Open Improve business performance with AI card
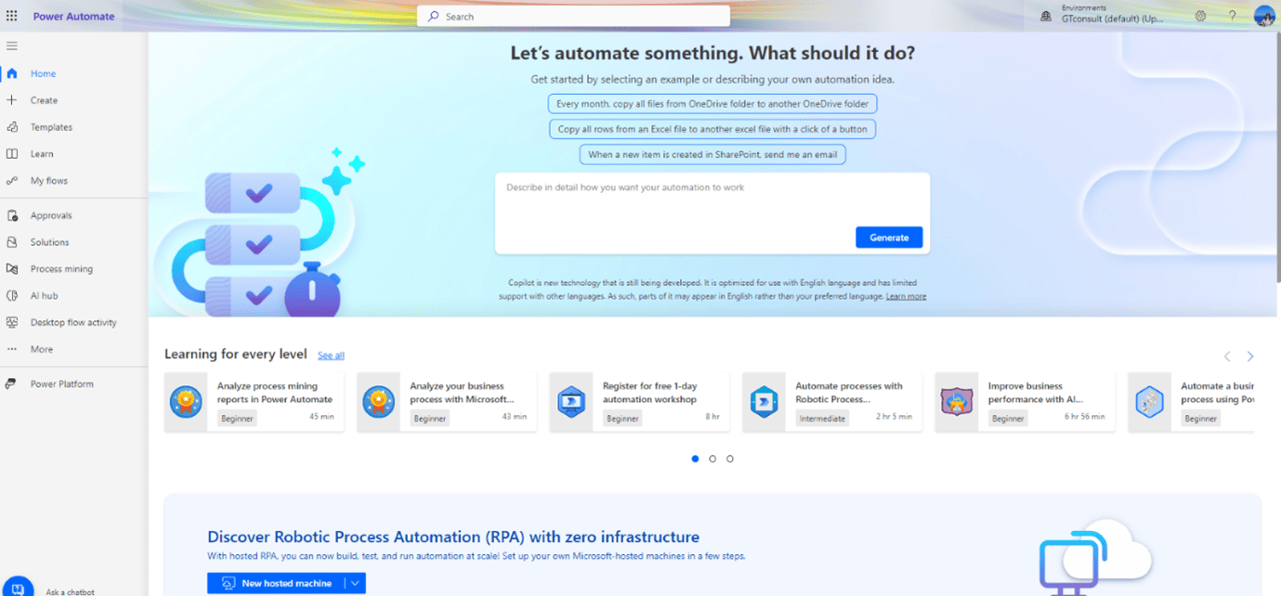 1025,402
